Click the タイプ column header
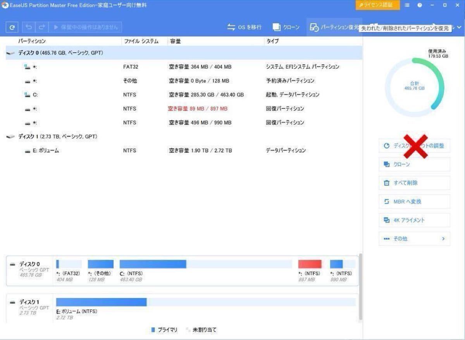This screenshot has width=465, height=340. [272, 41]
